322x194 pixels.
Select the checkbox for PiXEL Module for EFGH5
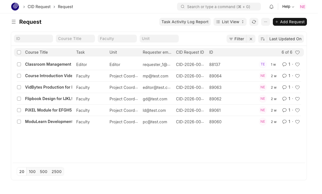point(19,110)
